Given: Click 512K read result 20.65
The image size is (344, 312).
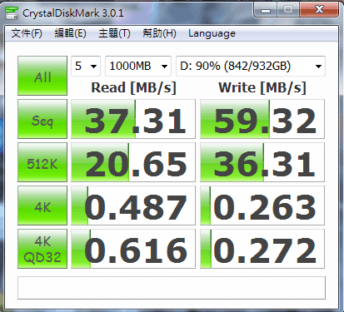Looking at the screenshot, I should (133, 162).
